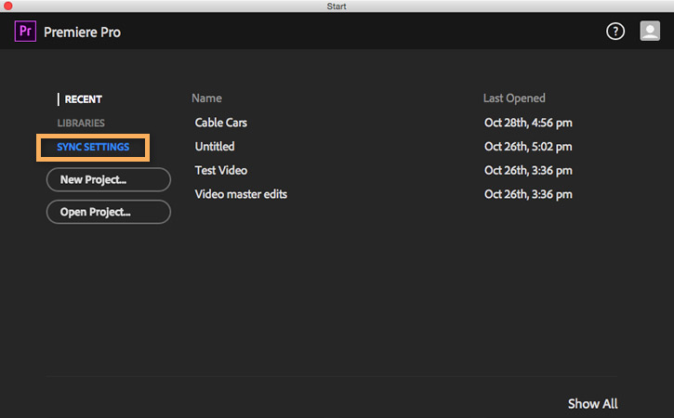
Task: Select the Libraries tab
Action: 81,123
